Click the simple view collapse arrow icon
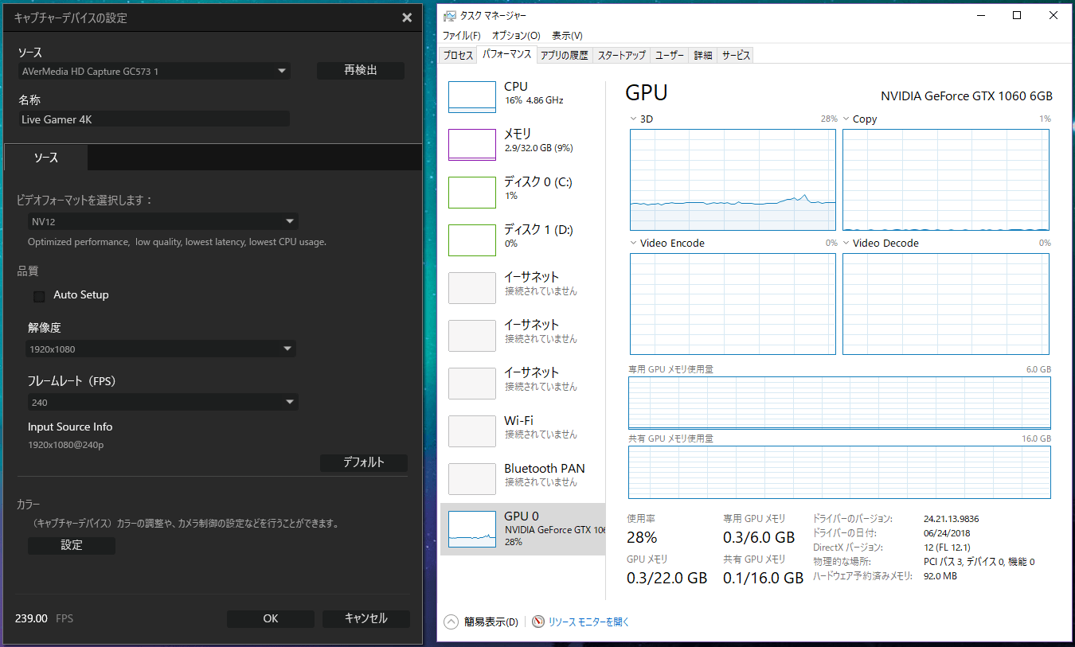This screenshot has width=1075, height=647. [451, 622]
